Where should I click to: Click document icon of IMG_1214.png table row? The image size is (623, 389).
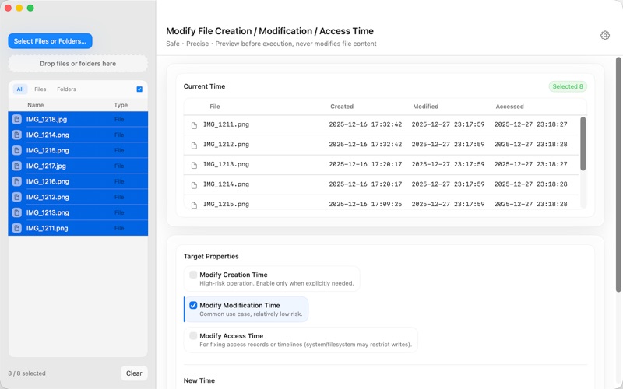[x=194, y=185]
